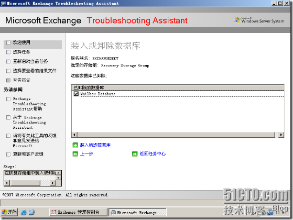Open the 欢迎使用 sidebar item
Screen dimensions: 293x220
point(21,42)
